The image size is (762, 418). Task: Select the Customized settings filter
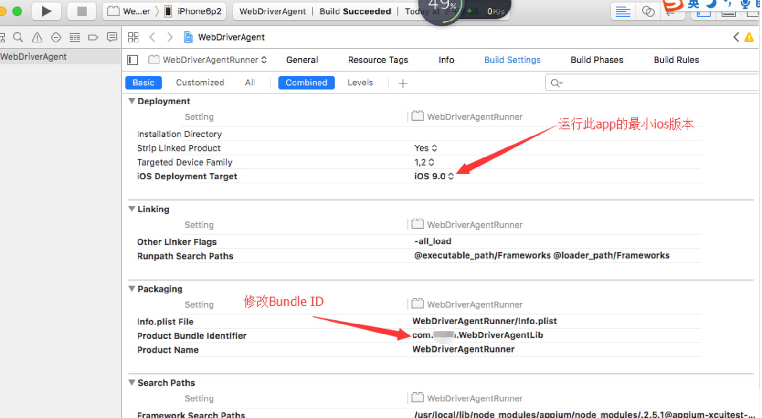[200, 83]
